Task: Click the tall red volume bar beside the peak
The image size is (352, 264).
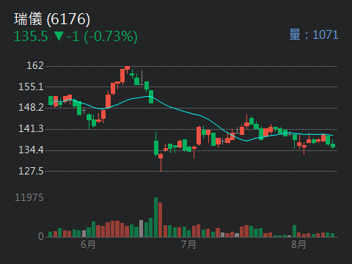Action: (161, 220)
